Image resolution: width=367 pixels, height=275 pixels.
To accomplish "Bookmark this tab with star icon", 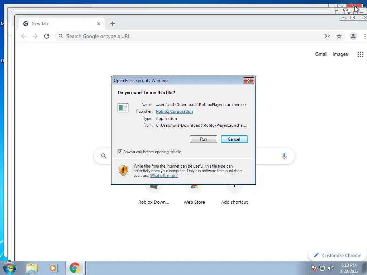I will pos(339,36).
